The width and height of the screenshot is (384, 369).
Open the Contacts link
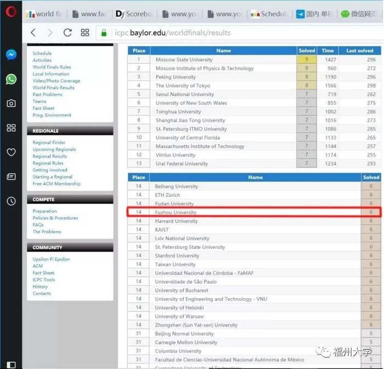(x=42, y=293)
